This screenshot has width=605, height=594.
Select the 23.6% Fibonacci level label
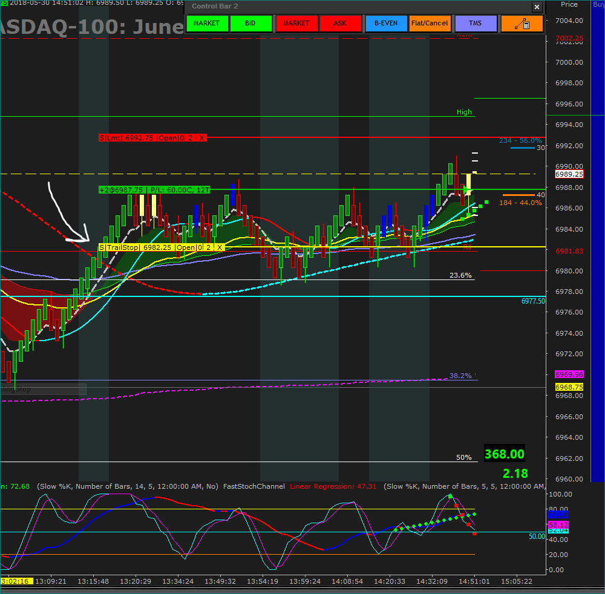[x=460, y=275]
